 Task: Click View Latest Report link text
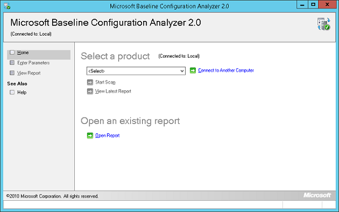(113, 92)
